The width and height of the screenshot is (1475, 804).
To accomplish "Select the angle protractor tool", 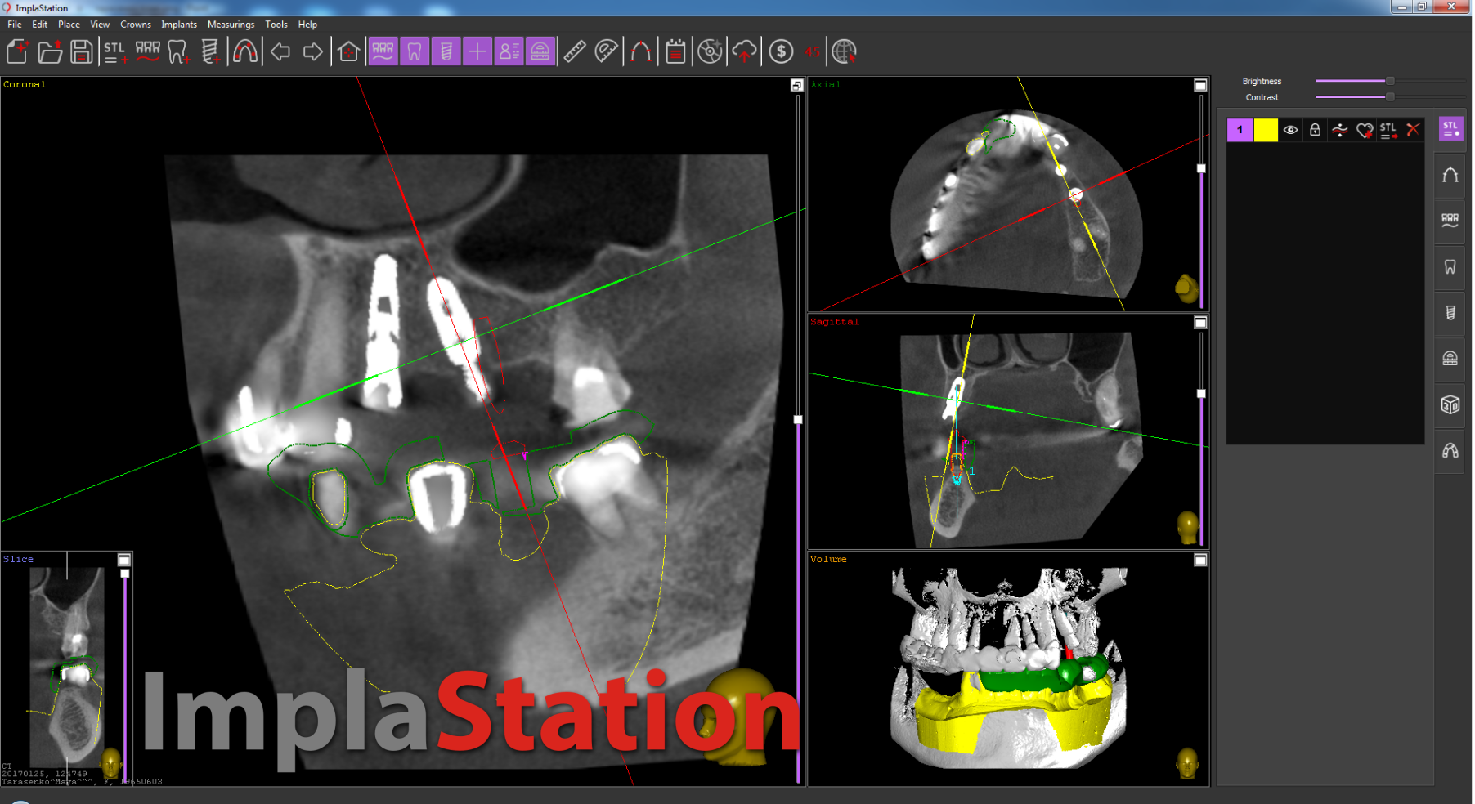I will pos(606,52).
